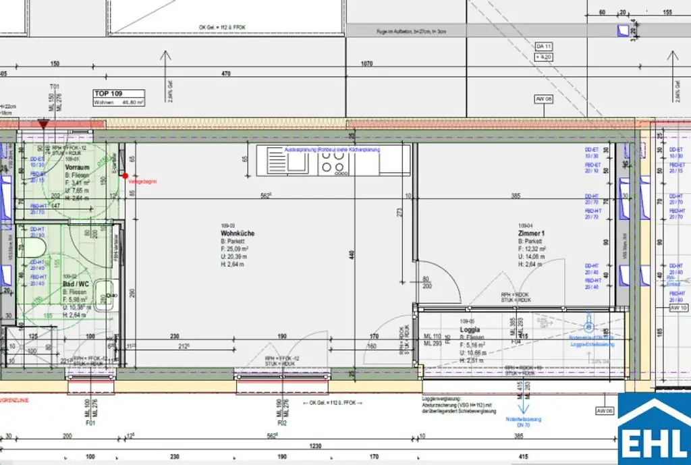Click the 'Notentwässerung DN 70' blue label
This screenshot has width=691, height=465.
523,422
